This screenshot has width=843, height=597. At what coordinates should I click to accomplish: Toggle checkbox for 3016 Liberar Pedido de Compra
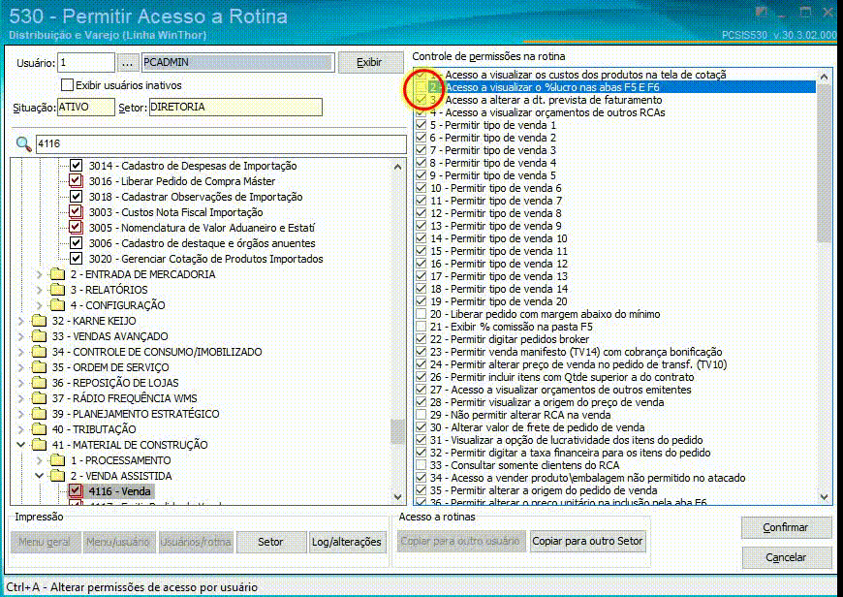tap(76, 181)
